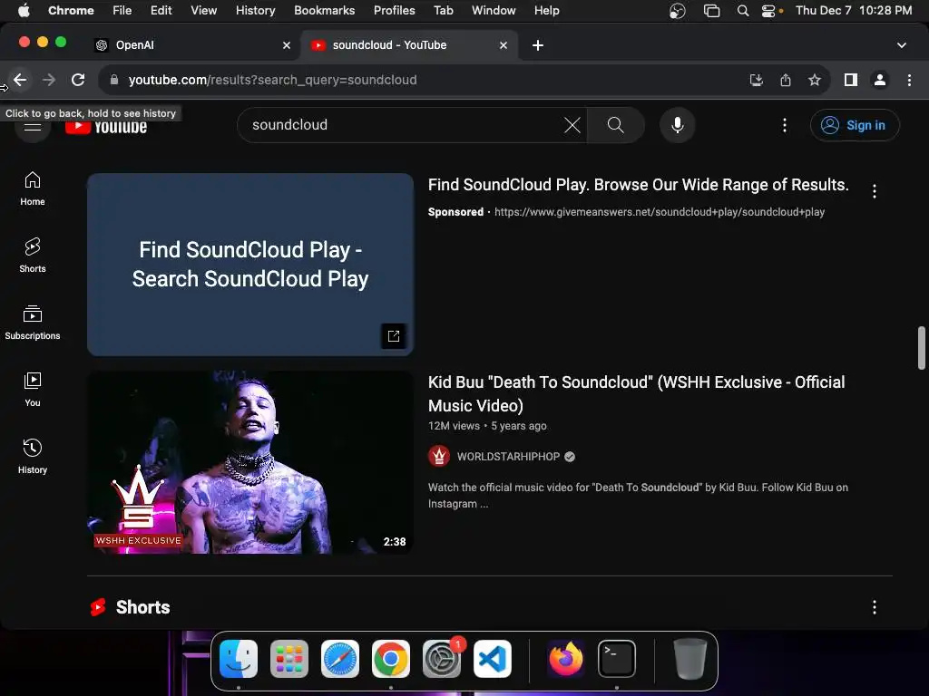Image resolution: width=929 pixels, height=696 pixels.
Task: Go to YouTube Home in sidebar
Action: pyautogui.click(x=33, y=188)
